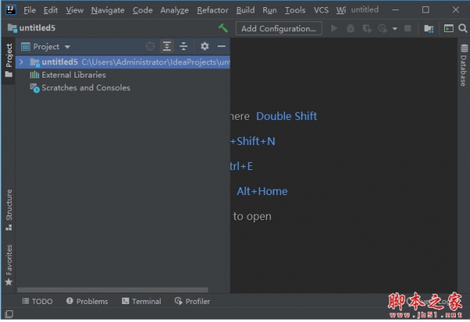Select the untitled5 project root row
470x322 pixels.
[123, 62]
